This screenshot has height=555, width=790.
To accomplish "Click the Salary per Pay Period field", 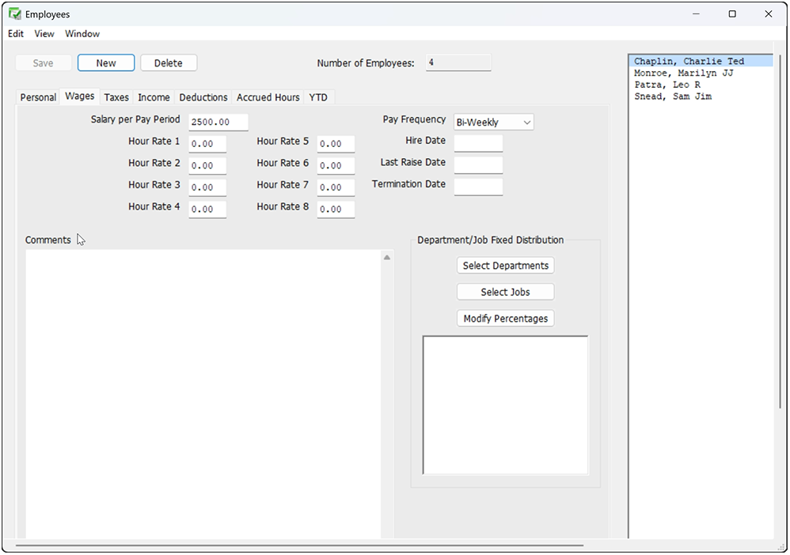I will 218,123.
